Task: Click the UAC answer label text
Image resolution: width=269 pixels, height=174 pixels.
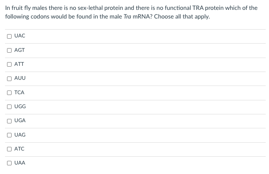Action: coord(20,36)
